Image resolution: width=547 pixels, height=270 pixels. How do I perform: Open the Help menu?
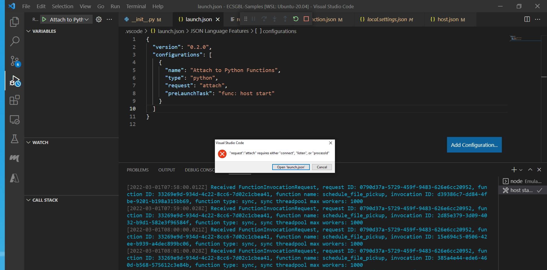click(x=158, y=6)
